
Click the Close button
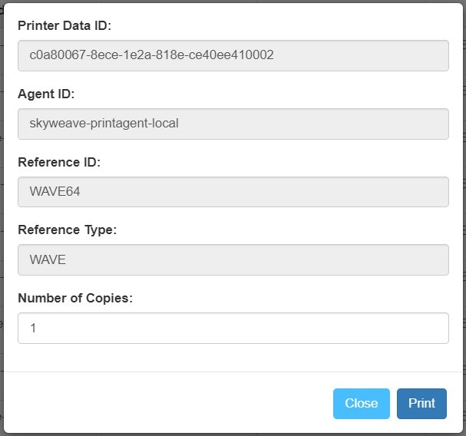tap(361, 403)
